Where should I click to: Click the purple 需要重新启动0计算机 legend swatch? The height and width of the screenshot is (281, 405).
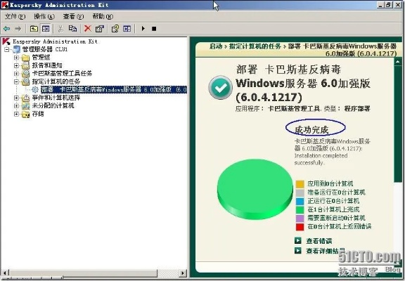pyautogui.click(x=300, y=218)
